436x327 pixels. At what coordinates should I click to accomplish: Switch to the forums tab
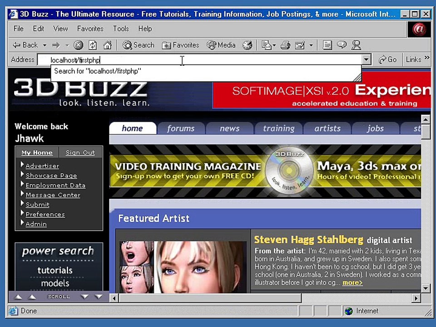(181, 129)
